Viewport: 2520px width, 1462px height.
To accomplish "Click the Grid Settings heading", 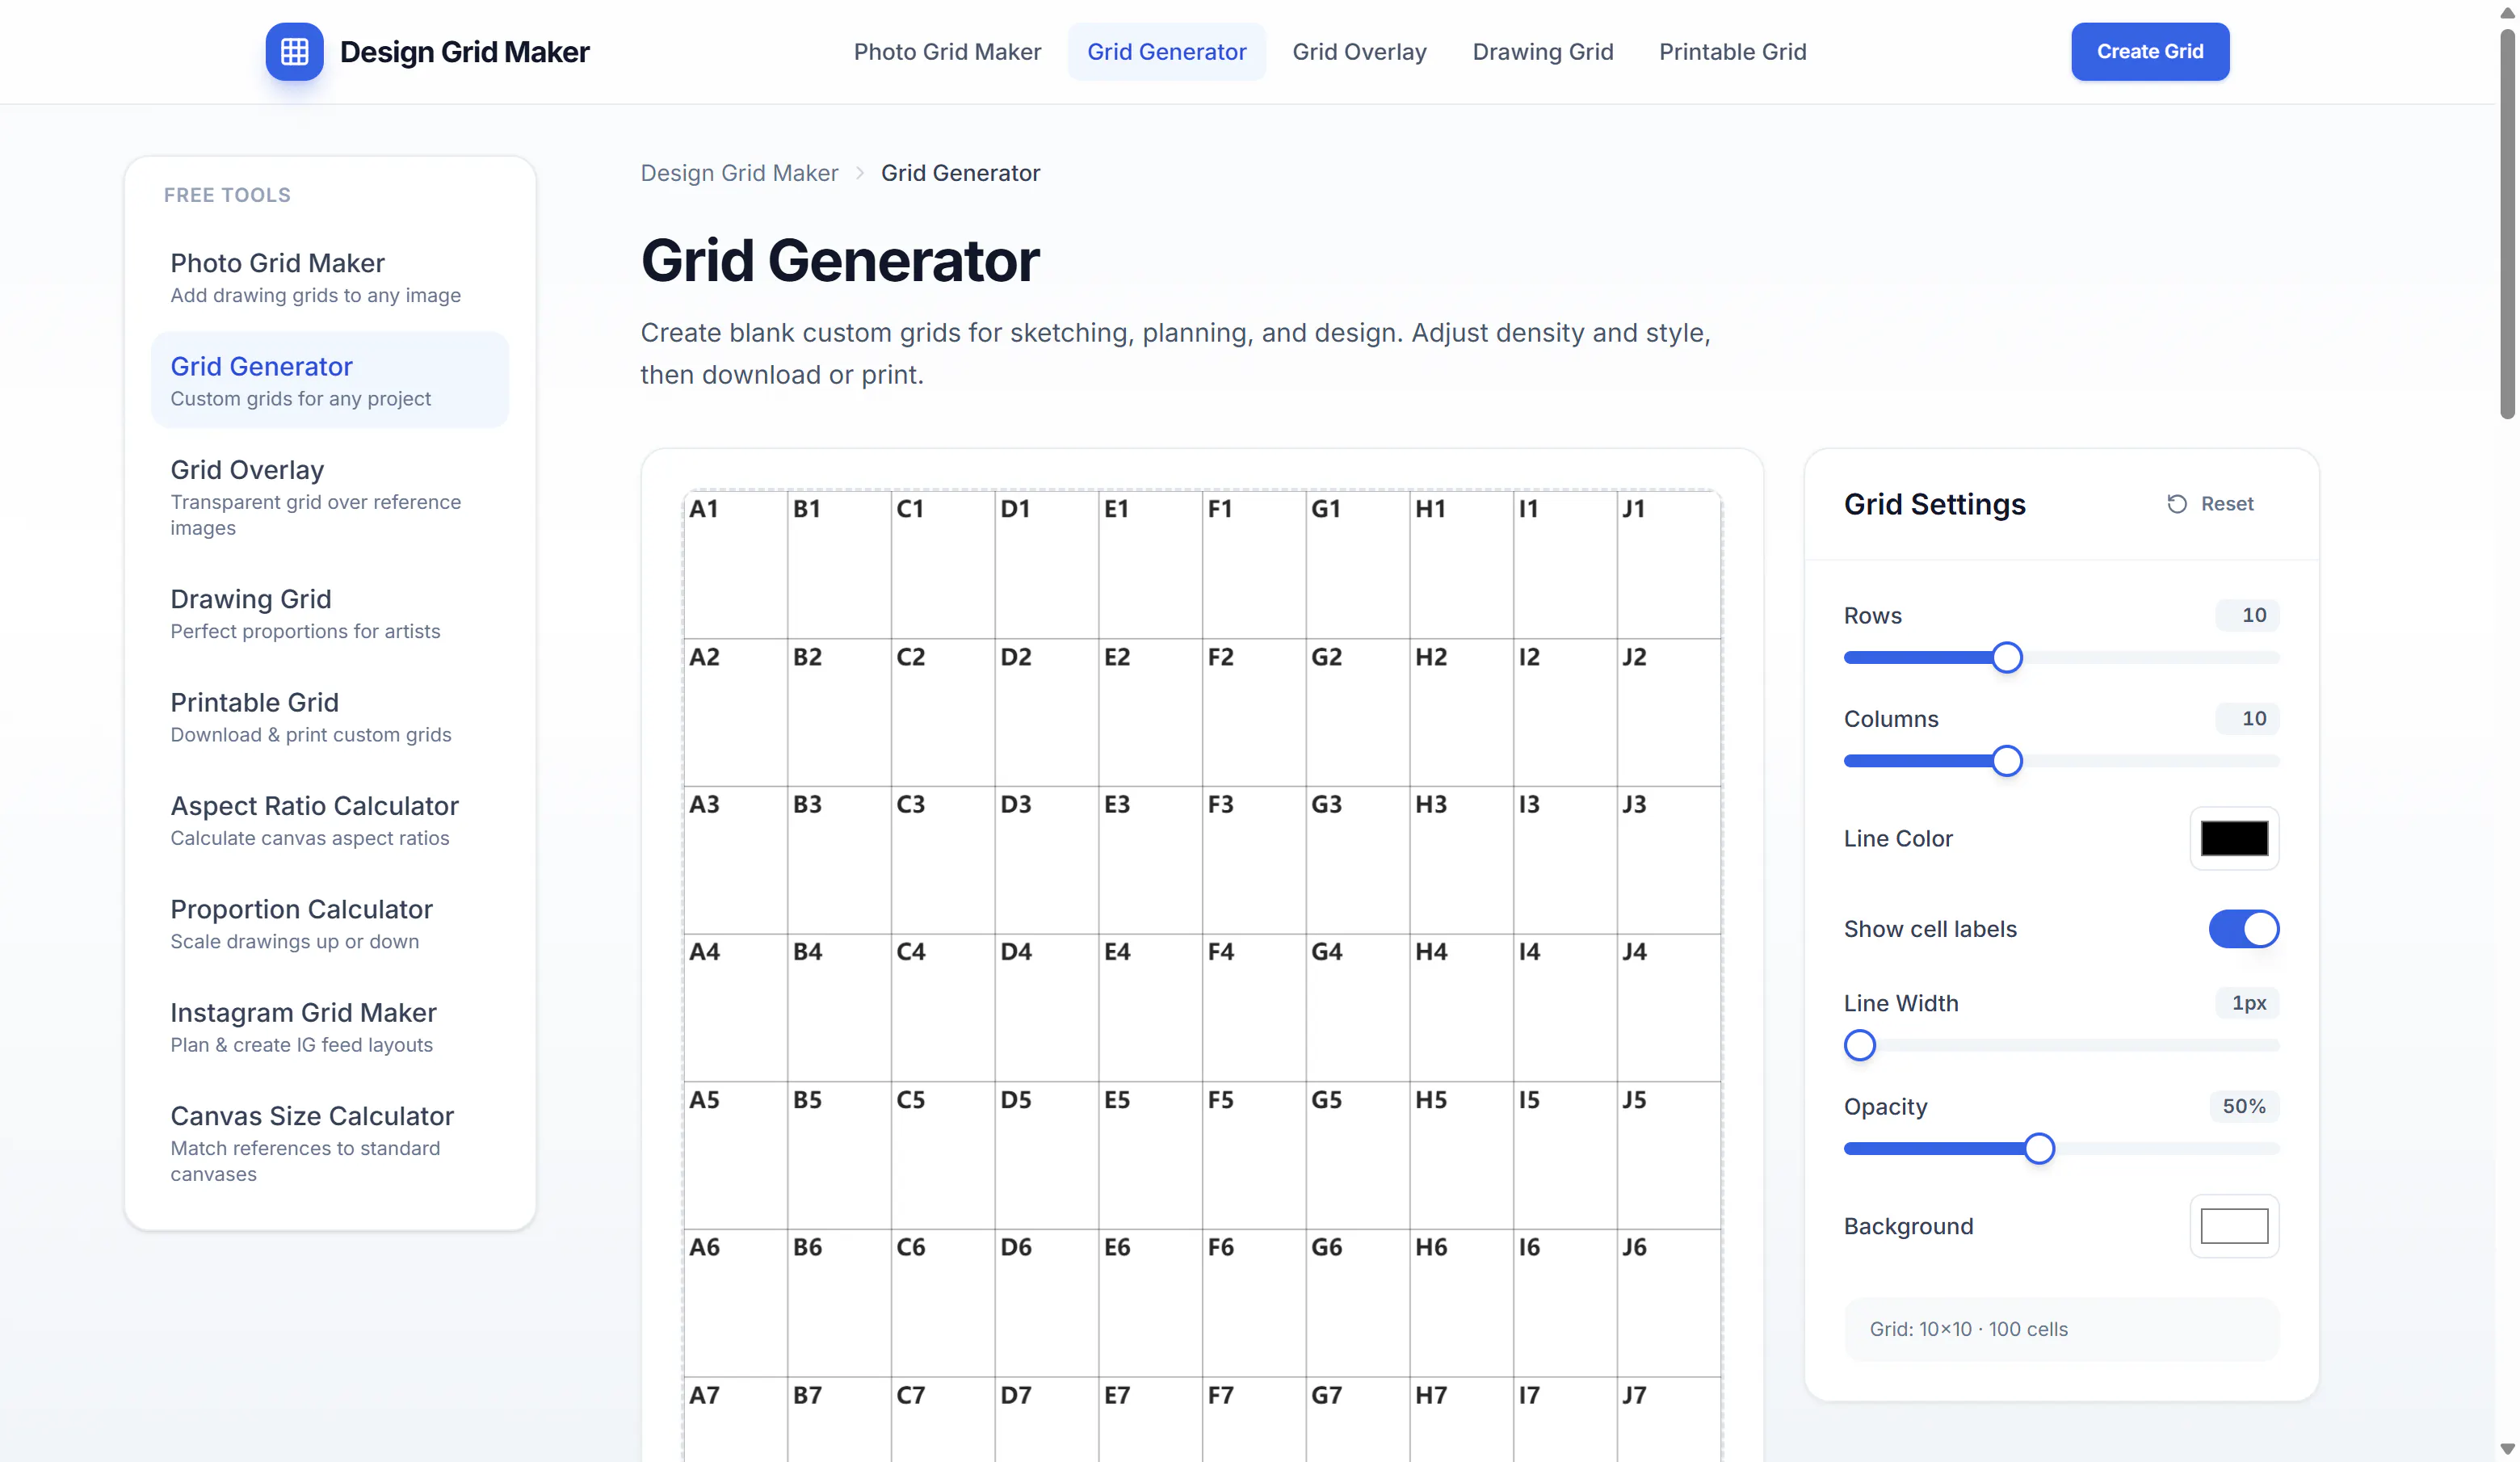I will [1934, 504].
